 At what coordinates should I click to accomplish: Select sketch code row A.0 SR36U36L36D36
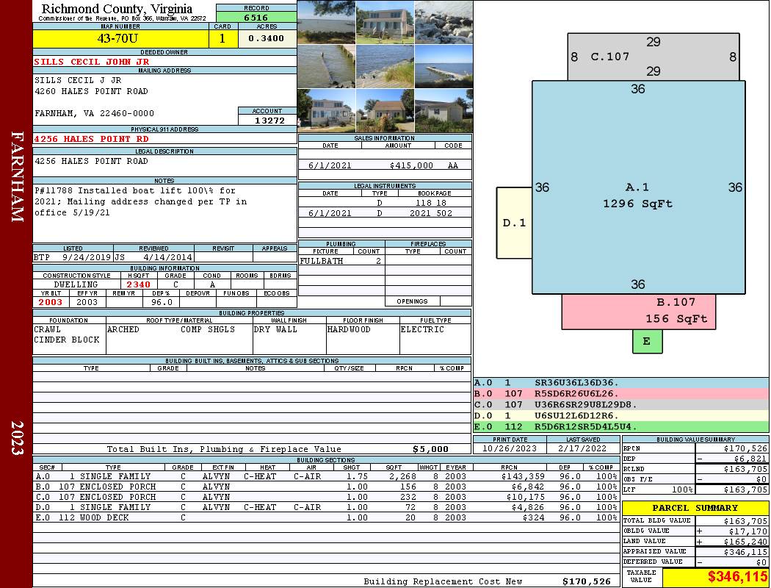point(620,383)
